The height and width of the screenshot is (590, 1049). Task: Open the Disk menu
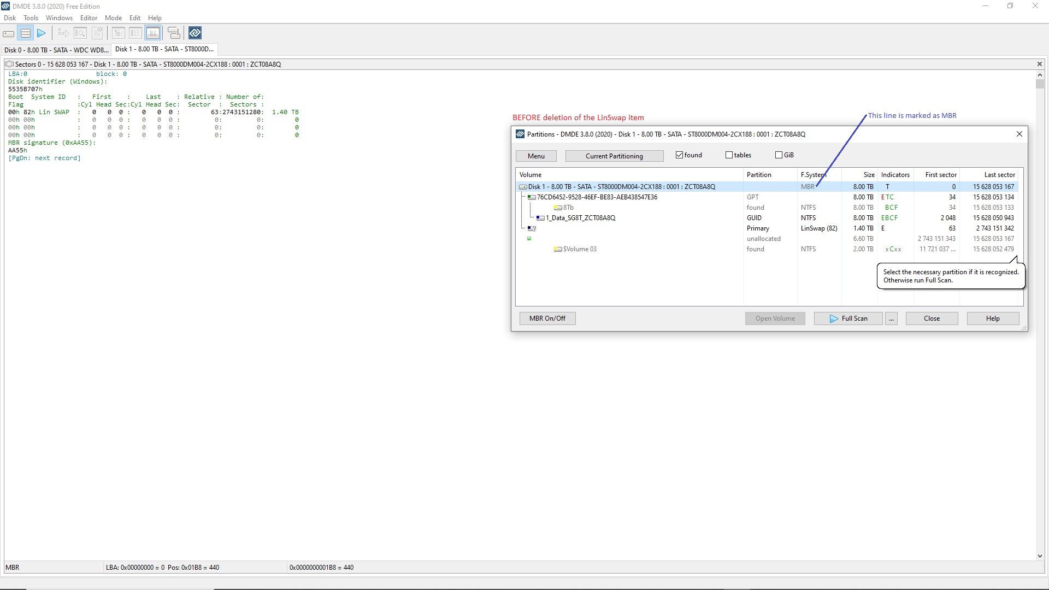[x=10, y=18]
